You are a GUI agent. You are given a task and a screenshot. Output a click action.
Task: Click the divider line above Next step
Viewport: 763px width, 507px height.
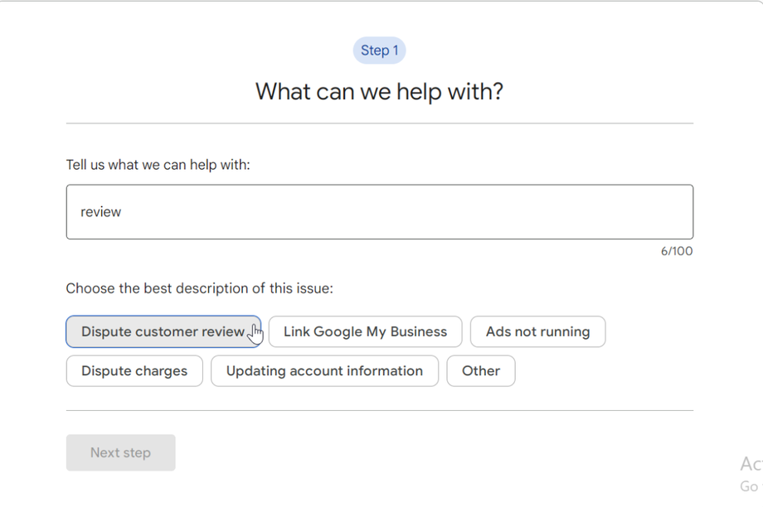[380, 410]
